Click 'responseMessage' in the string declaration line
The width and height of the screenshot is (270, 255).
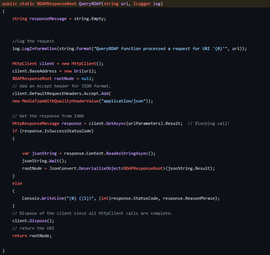point(48,19)
